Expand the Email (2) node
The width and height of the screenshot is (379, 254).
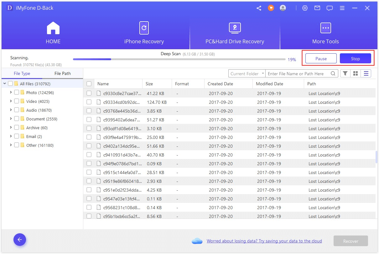[x=11, y=136]
